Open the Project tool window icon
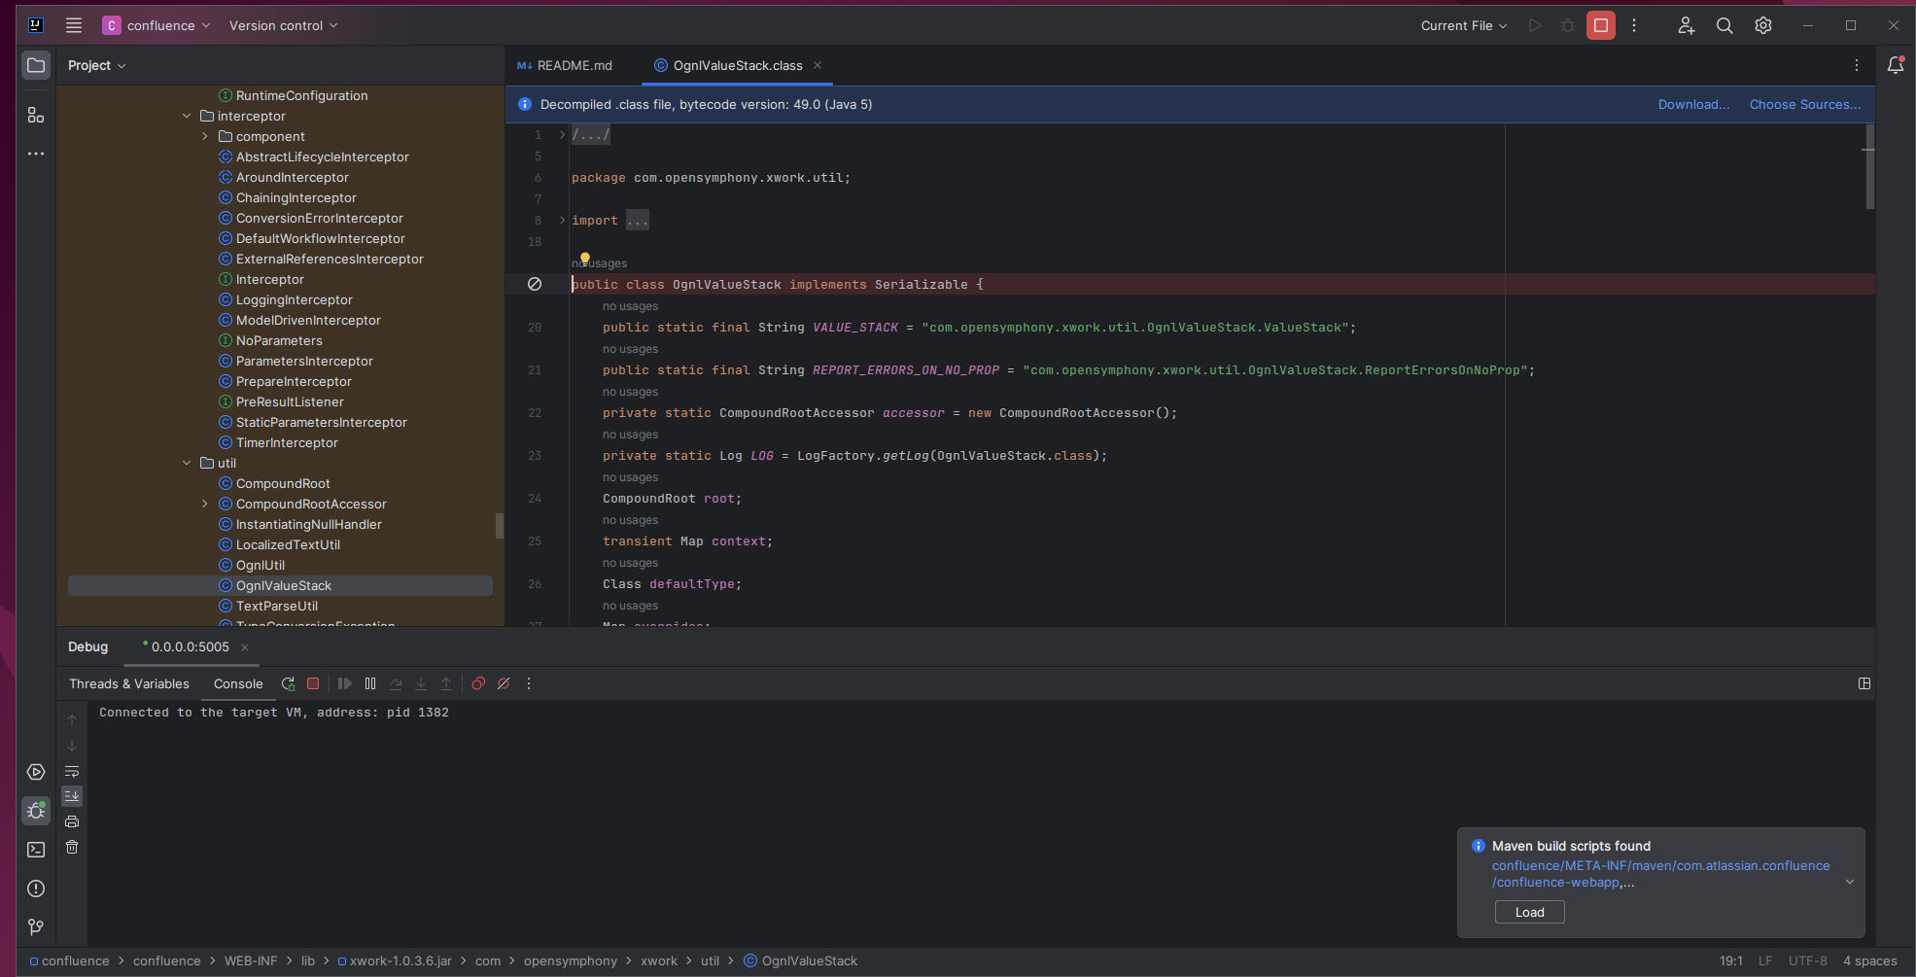 point(36,65)
